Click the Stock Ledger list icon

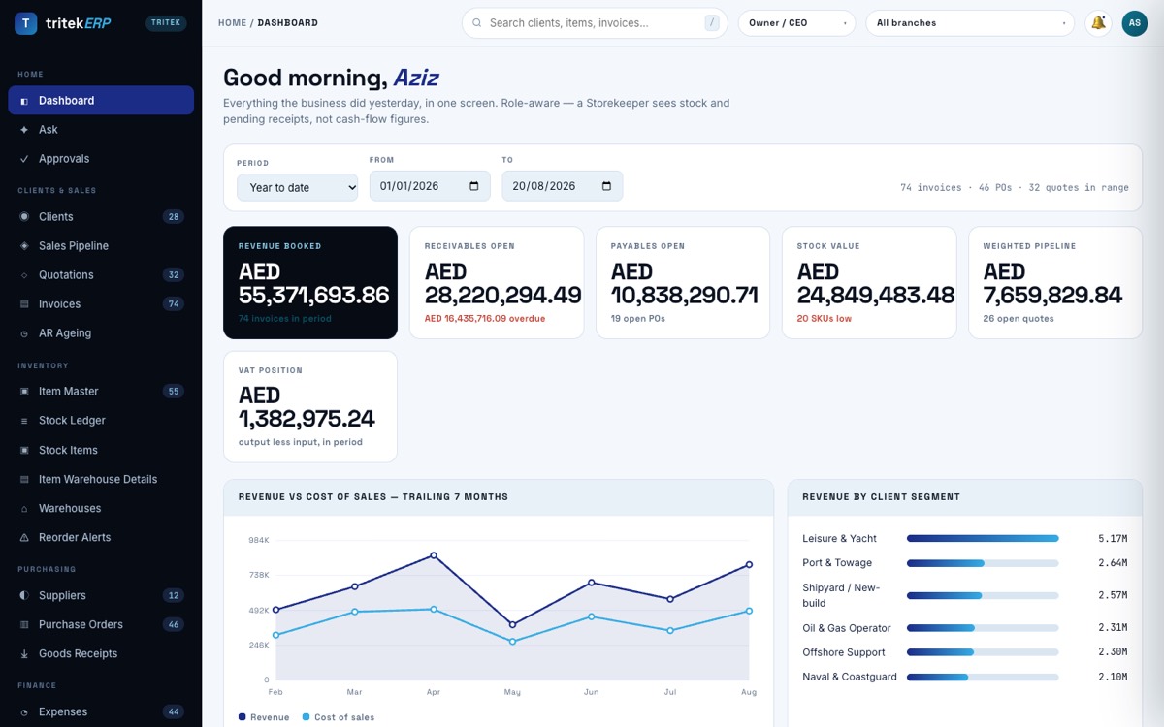(24, 421)
